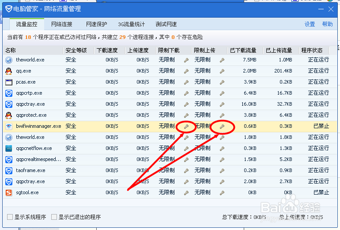Click the WiFi icon beside bwifiwinmanager.exe
Image resolution: width=340 pixels, height=230 pixels.
point(9,126)
